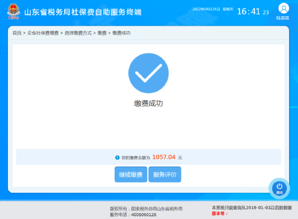The height and width of the screenshot is (219, 298).
Task: Click the 缴费成功 breadcrumb item
Action: coord(121,33)
